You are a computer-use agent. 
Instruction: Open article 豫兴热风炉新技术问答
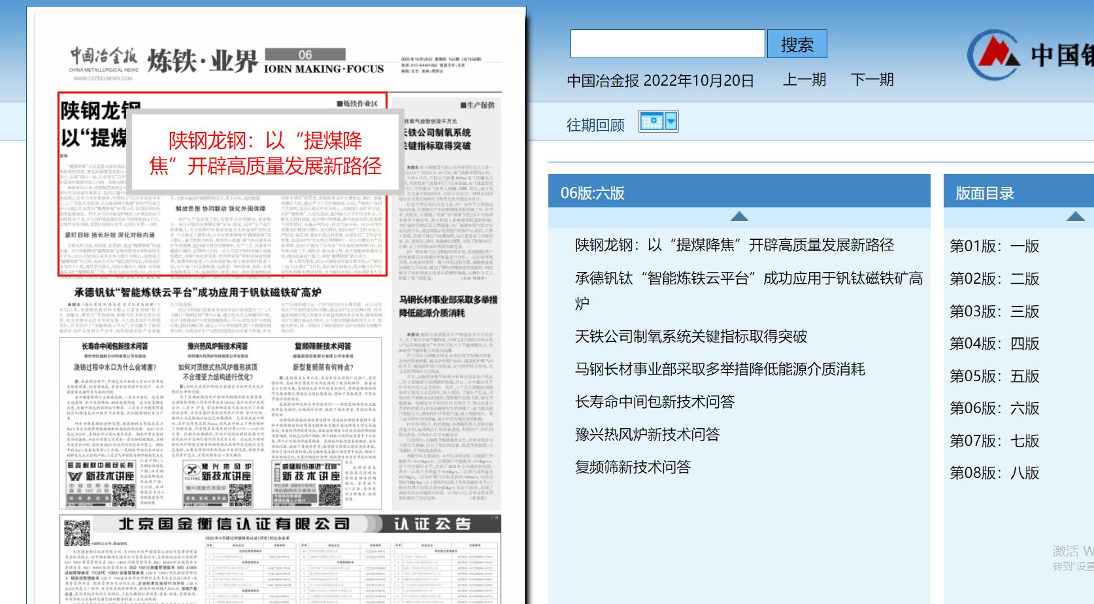(647, 435)
